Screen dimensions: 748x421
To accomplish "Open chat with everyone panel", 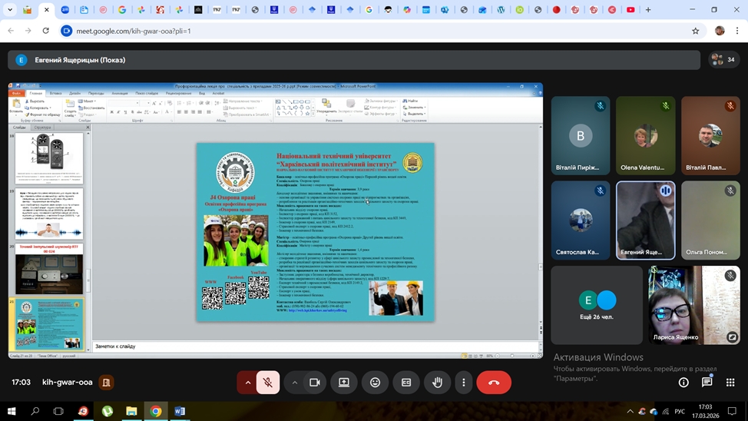I will 707,382.
